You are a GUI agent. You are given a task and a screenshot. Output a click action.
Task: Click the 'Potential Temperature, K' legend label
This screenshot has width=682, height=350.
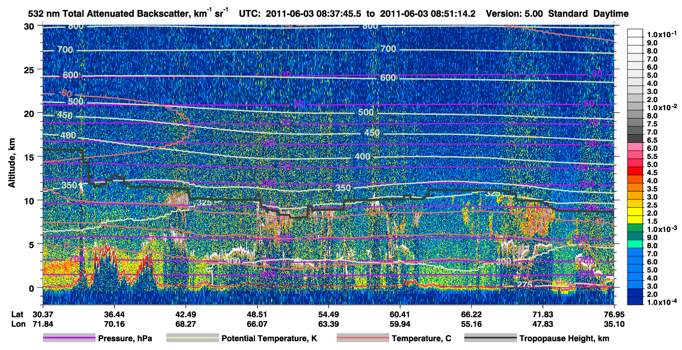(x=269, y=339)
